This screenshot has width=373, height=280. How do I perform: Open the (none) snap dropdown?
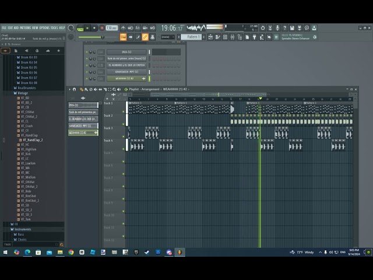click(x=167, y=37)
